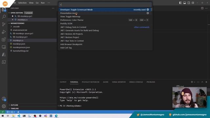Click Visual Studio Code taskbar icon
210x118 pixels.
(x=19, y=116)
